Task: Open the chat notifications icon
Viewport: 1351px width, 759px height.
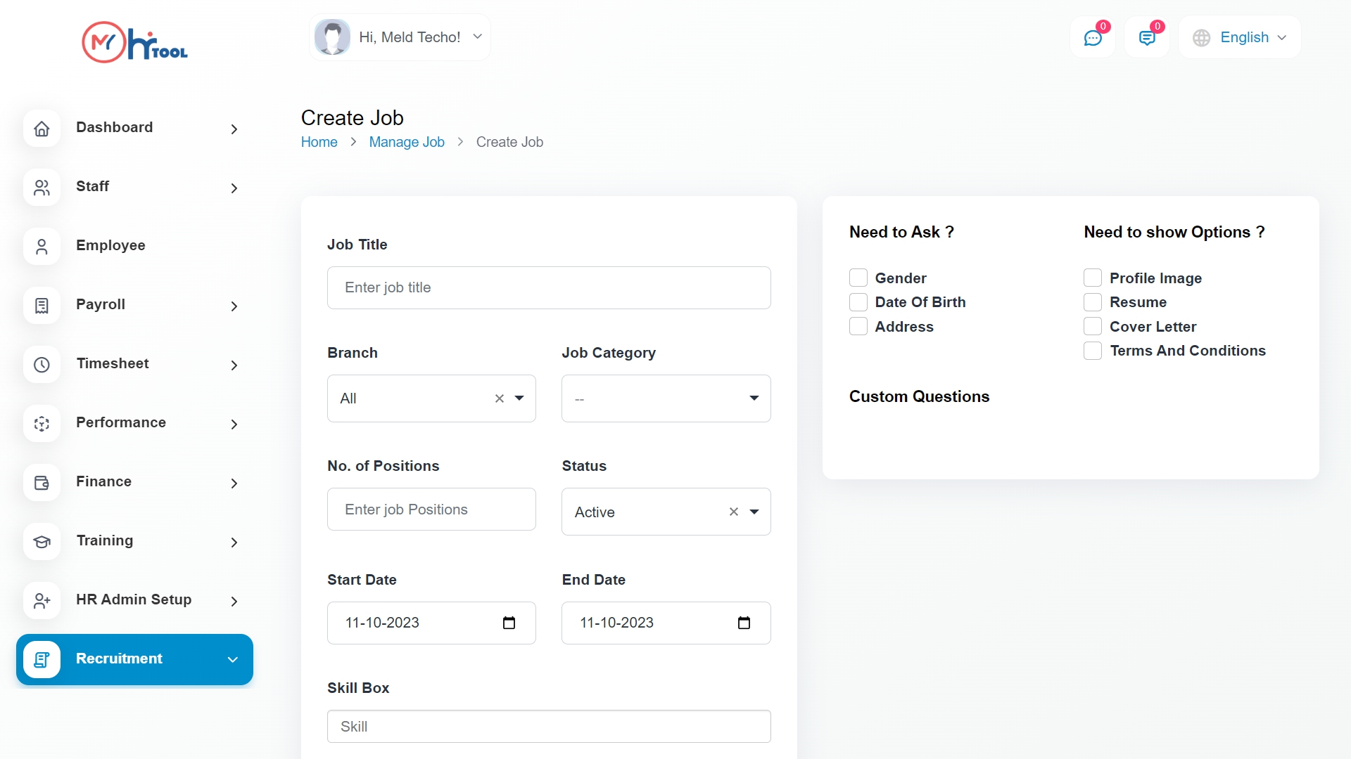Action: [x=1093, y=37]
